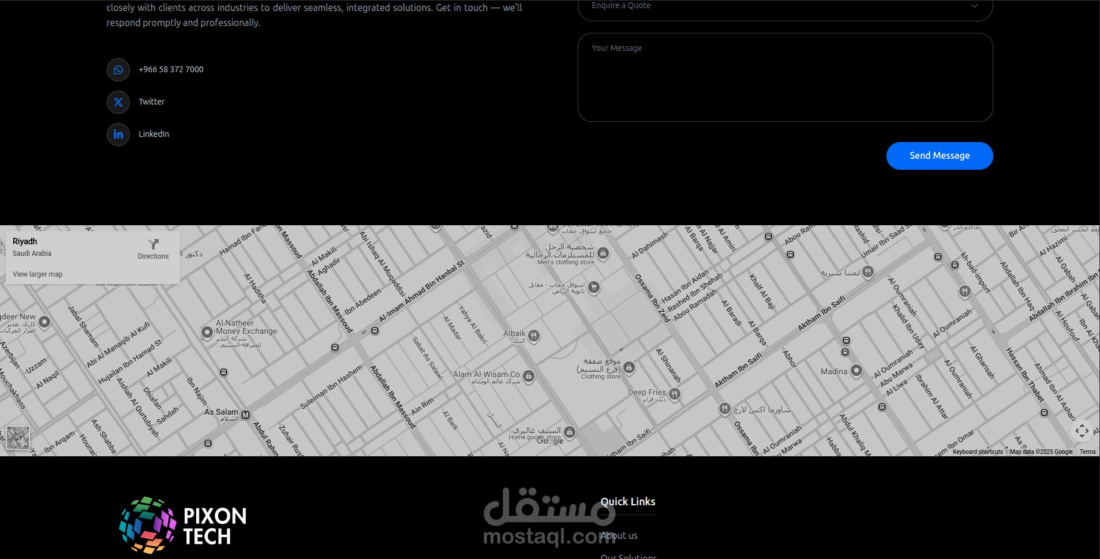Viewport: 1100px width, 559px height.
Task: Open Keyboard shortcuts on the map
Action: click(x=978, y=452)
